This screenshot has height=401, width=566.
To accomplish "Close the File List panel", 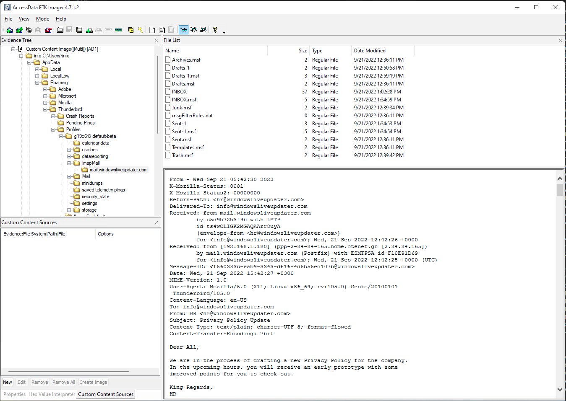I will tap(560, 40).
